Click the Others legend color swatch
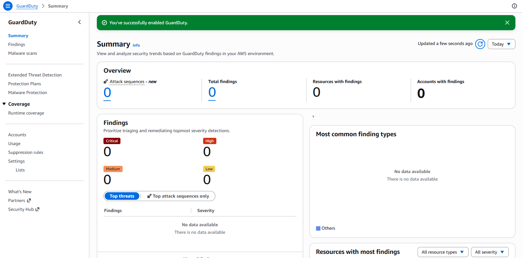The height and width of the screenshot is (258, 522). pos(318,228)
